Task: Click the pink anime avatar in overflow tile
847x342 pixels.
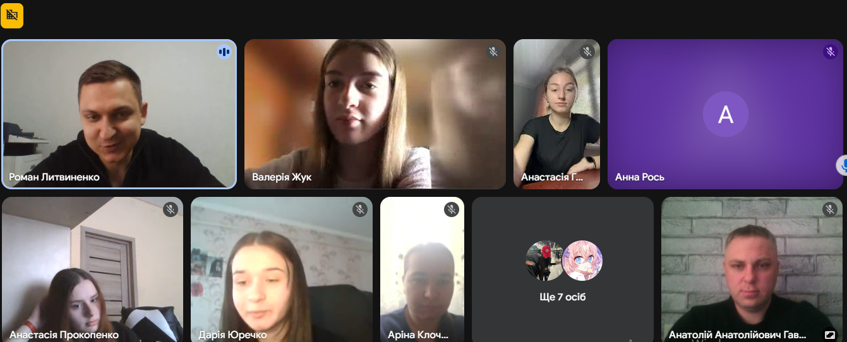Action: (582, 261)
